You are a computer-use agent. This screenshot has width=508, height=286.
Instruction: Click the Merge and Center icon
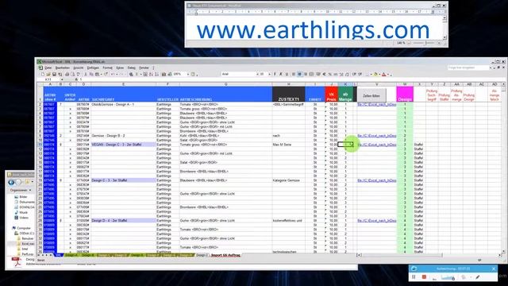tap(311, 74)
